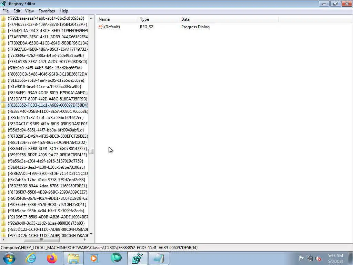The width and height of the screenshot is (353, 265).
Task: Open the Favorites menu
Action: click(47, 11)
